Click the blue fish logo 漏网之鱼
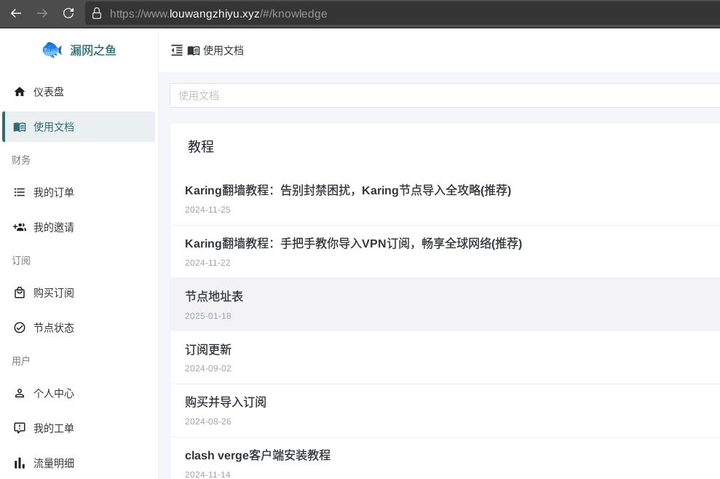This screenshot has width=720, height=479. pyautogui.click(x=52, y=50)
